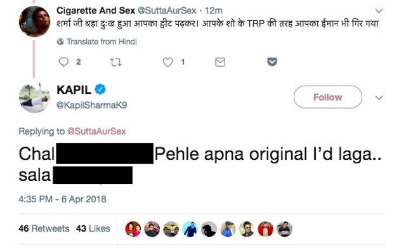
Task: View the 43 Likes list
Action: coord(93,228)
